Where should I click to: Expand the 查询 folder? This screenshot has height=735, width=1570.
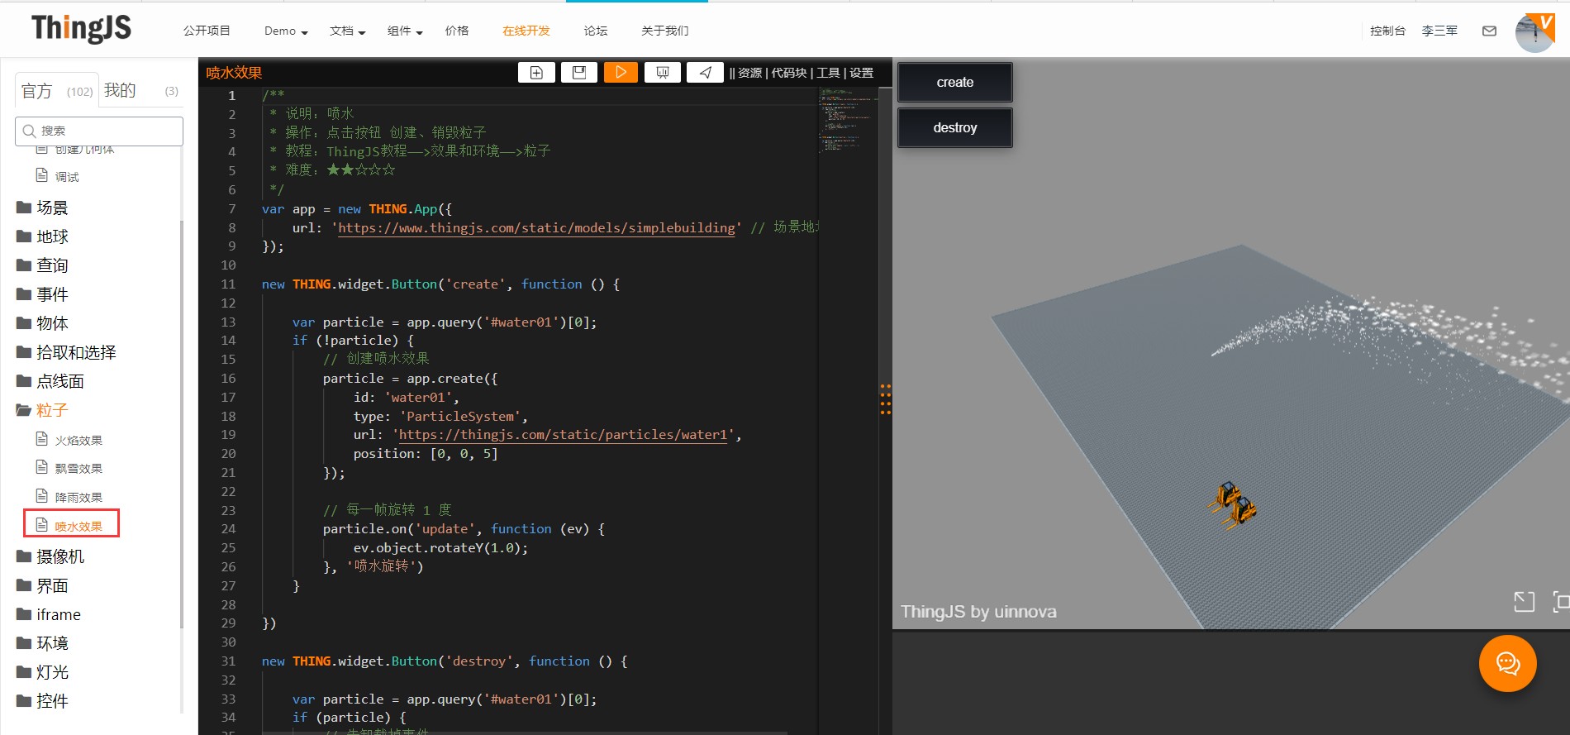click(43, 265)
